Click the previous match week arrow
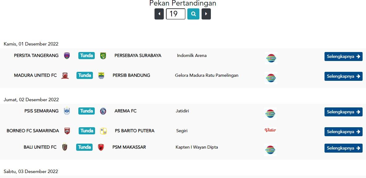366x178 pixels. tap(159, 14)
